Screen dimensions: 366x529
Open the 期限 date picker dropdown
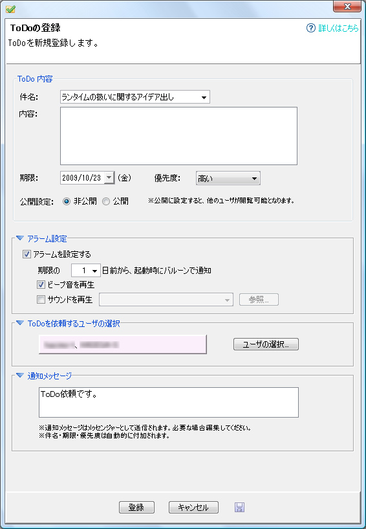pos(109,177)
